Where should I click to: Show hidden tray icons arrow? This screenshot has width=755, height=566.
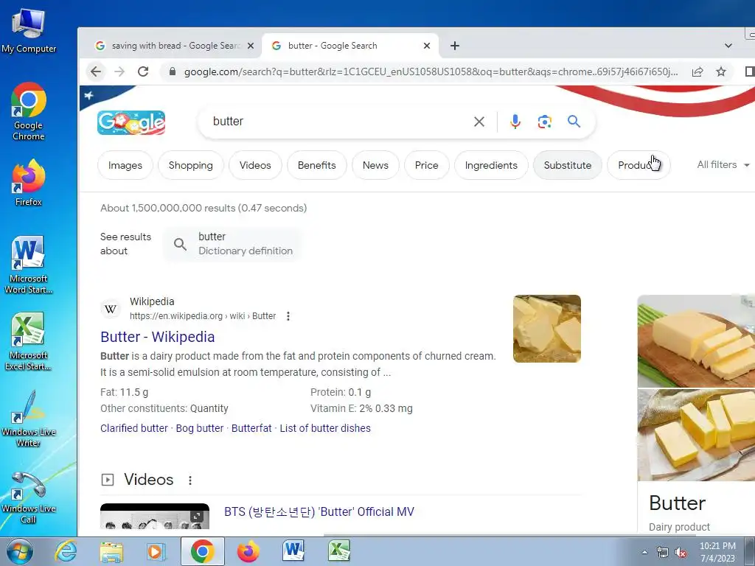[644, 553]
